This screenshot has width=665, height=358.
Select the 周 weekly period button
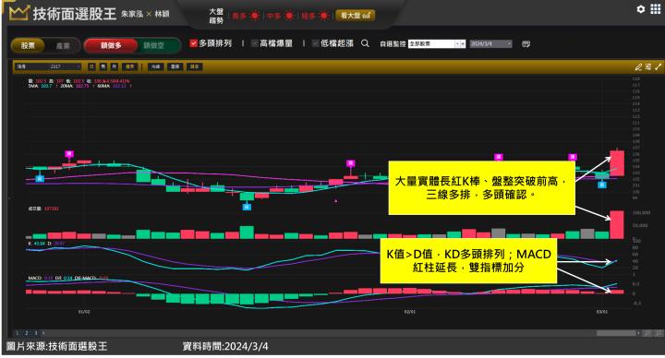coord(103,66)
